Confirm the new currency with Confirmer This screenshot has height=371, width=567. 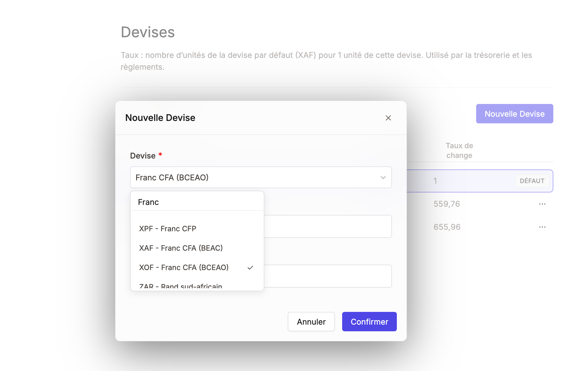369,322
